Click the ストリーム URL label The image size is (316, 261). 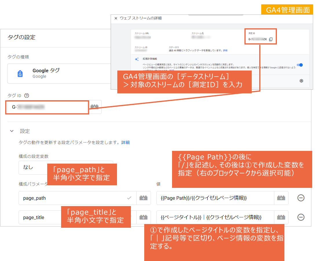point(142,33)
